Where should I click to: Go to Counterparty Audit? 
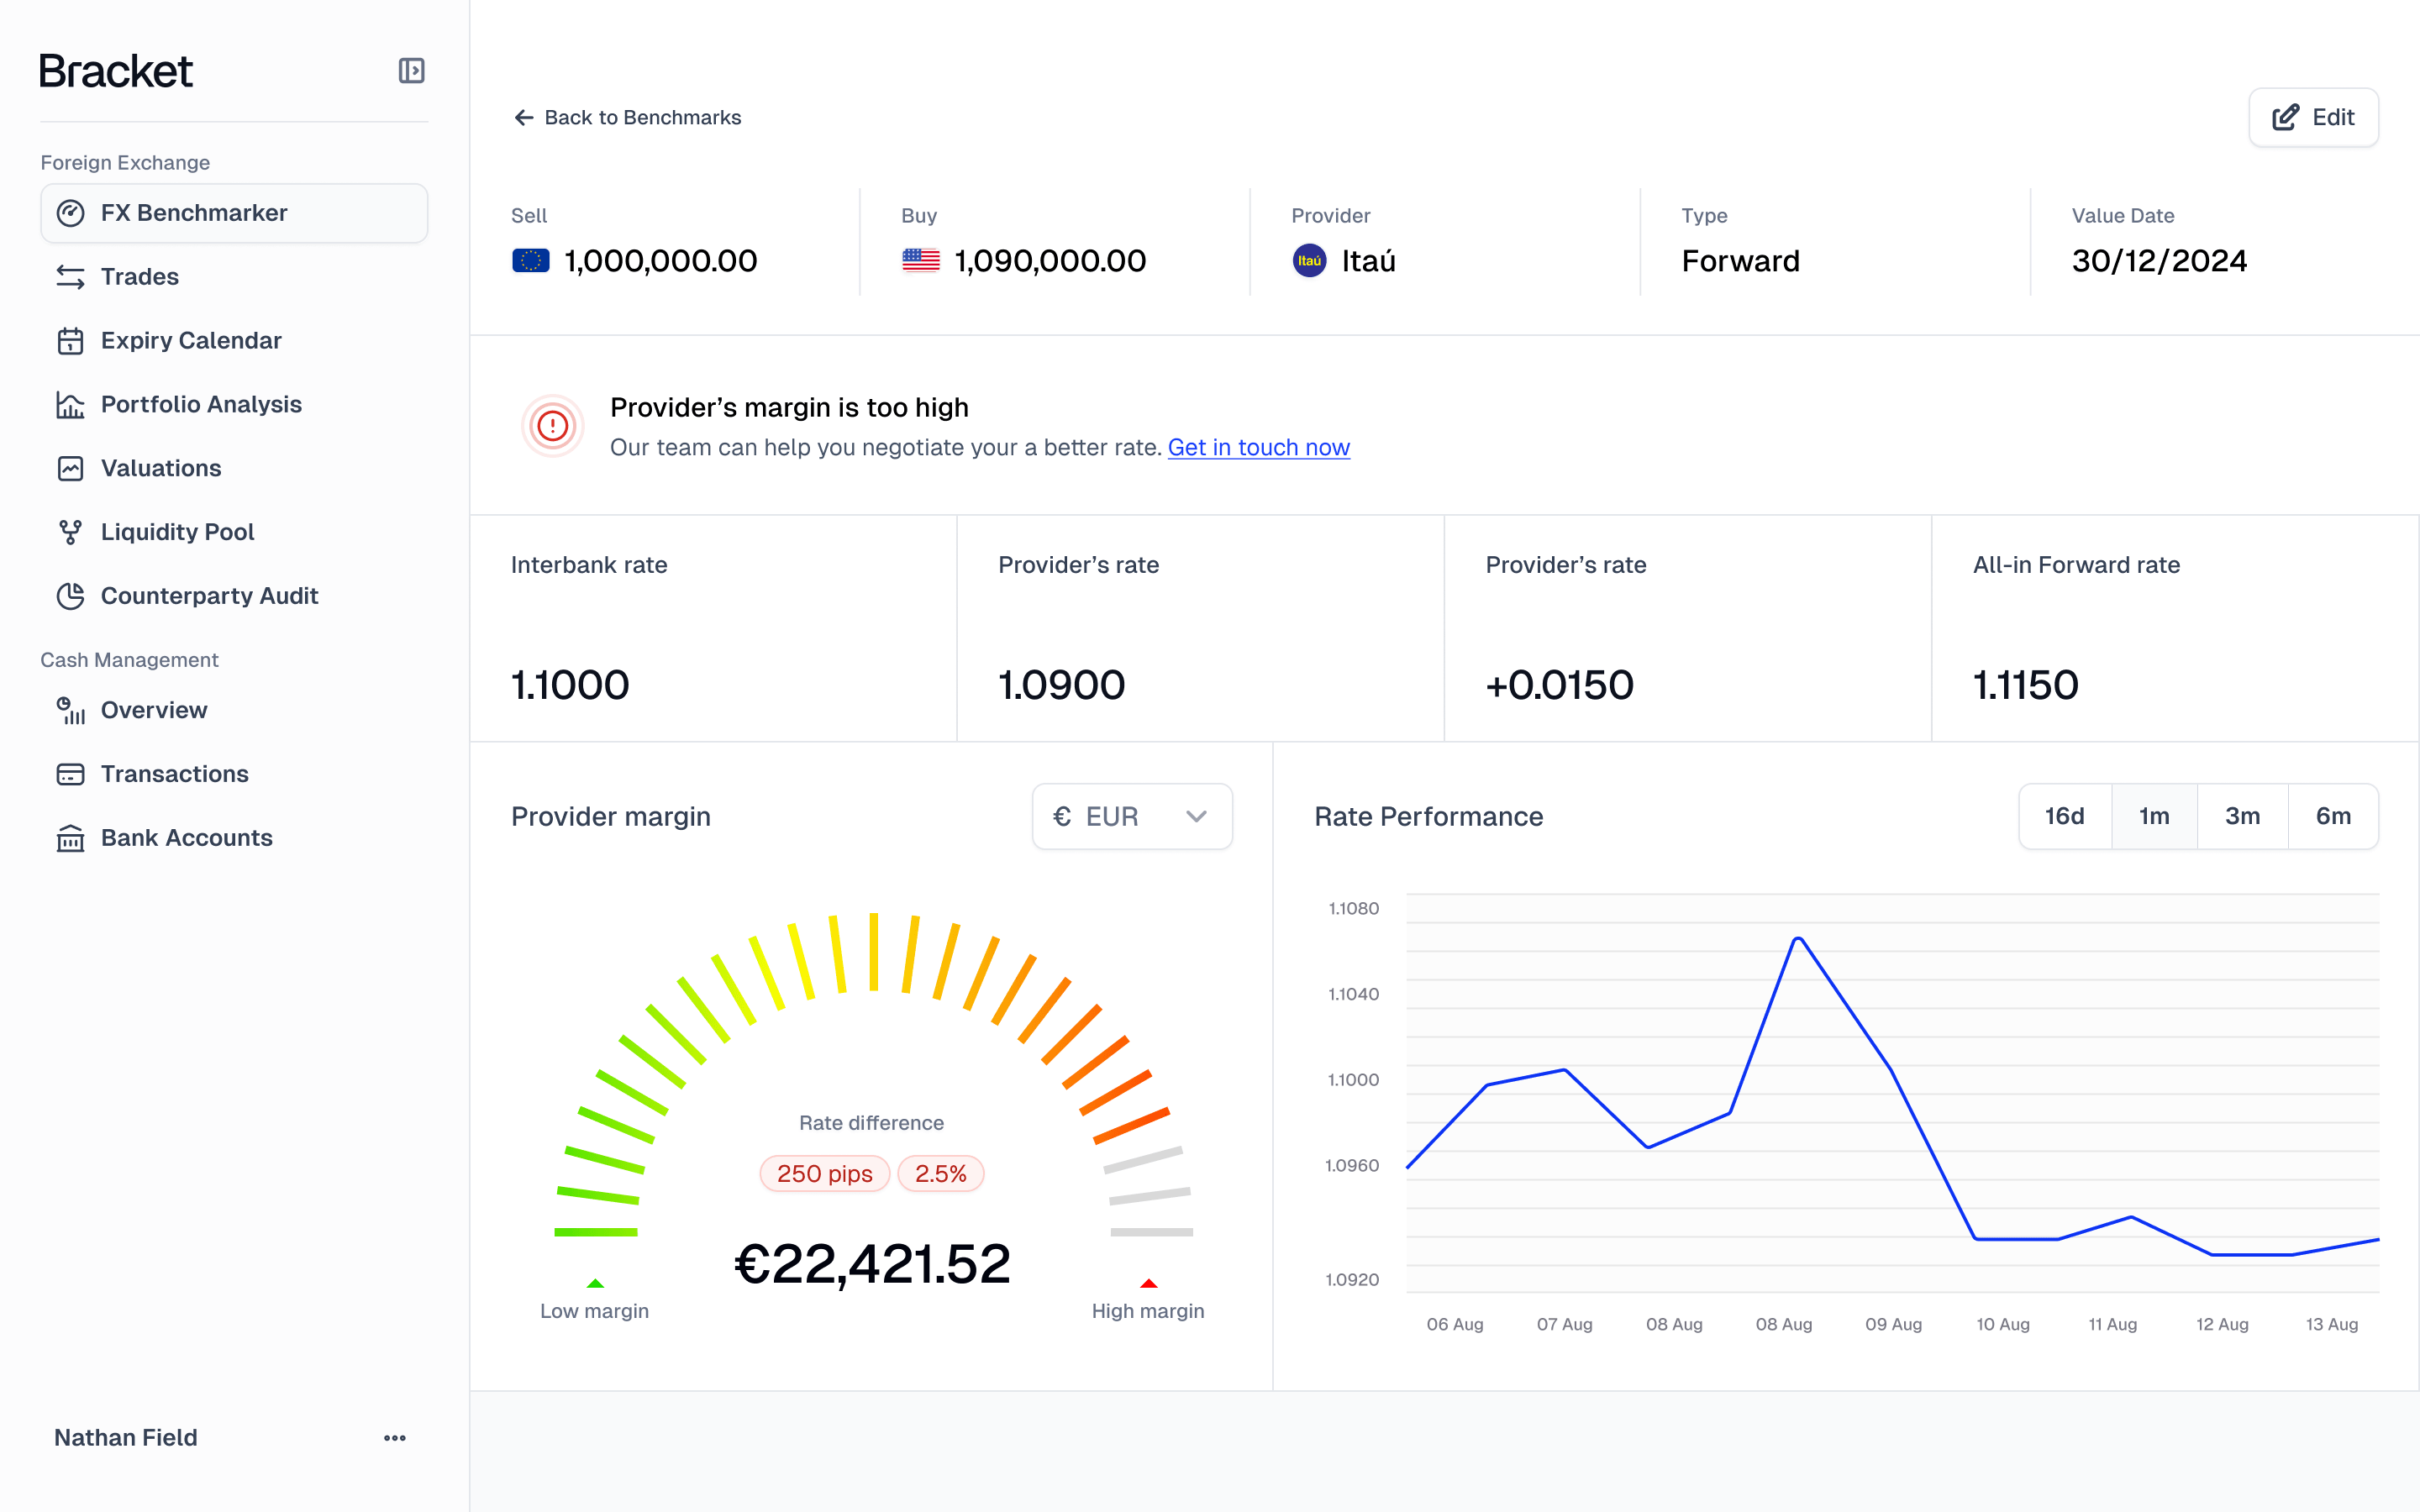point(234,596)
